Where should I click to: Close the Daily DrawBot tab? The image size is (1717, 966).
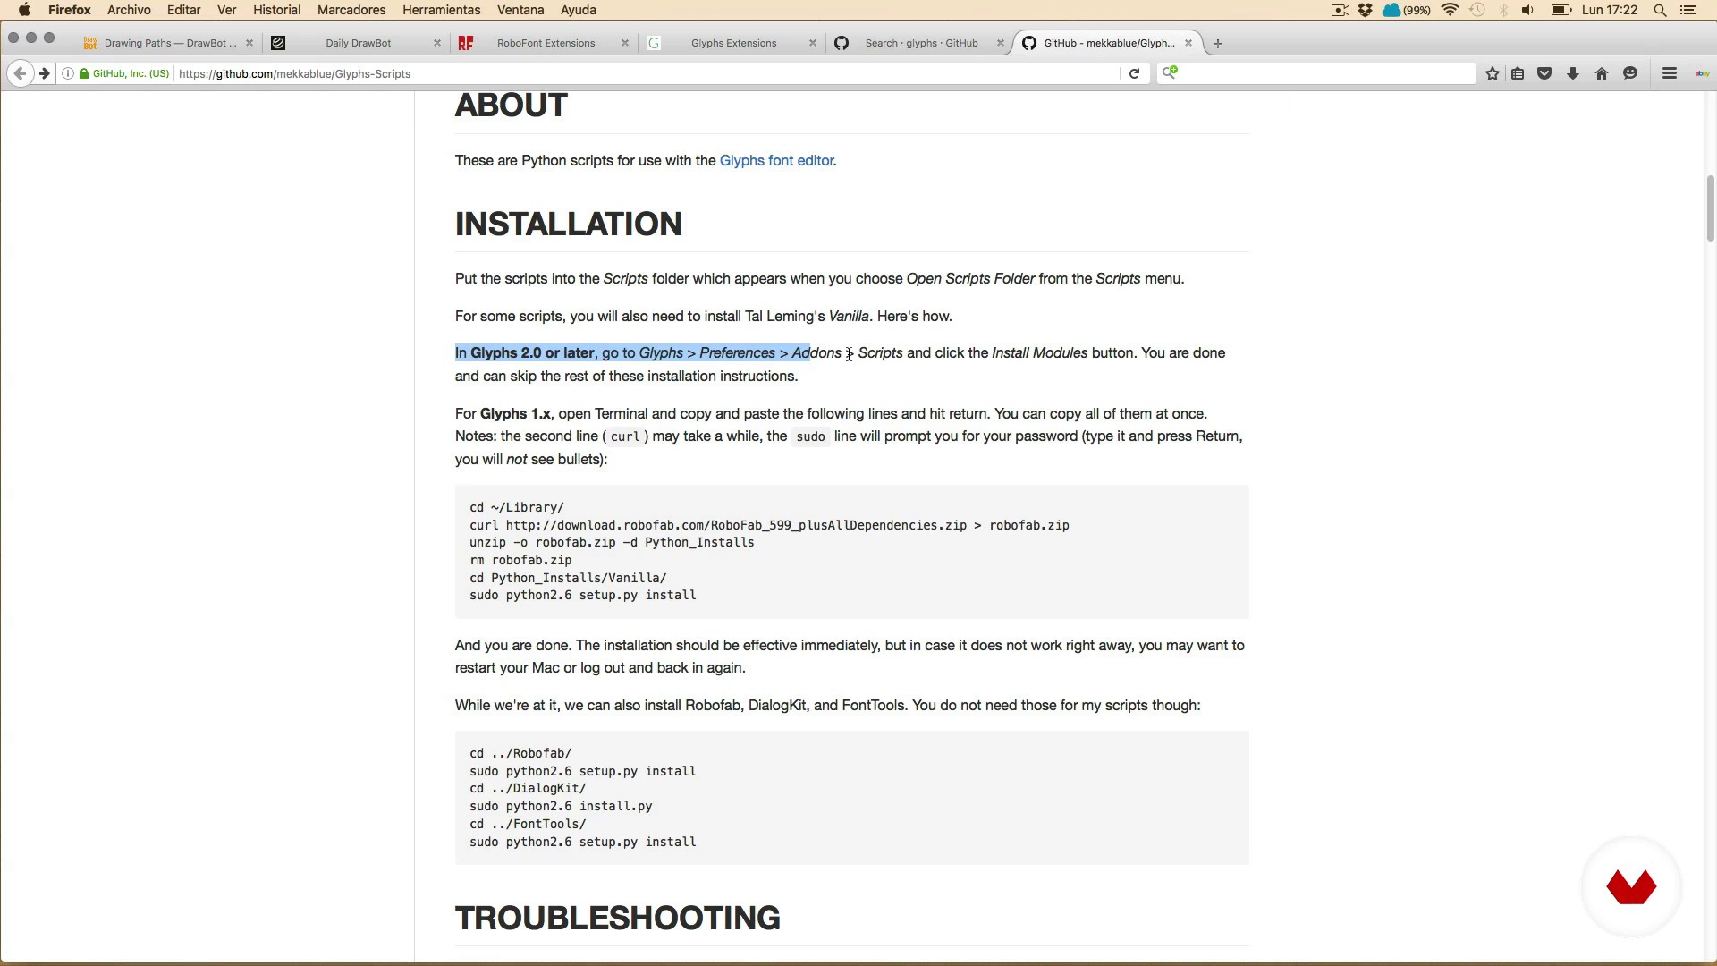[437, 43]
